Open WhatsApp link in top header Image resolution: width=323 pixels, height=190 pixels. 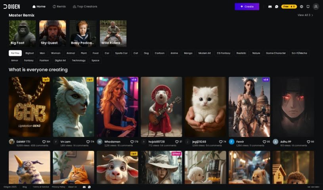277,7
